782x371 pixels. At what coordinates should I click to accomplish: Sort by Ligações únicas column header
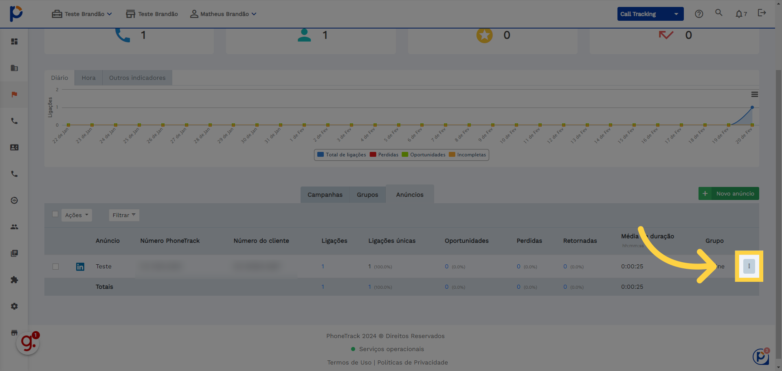point(392,241)
